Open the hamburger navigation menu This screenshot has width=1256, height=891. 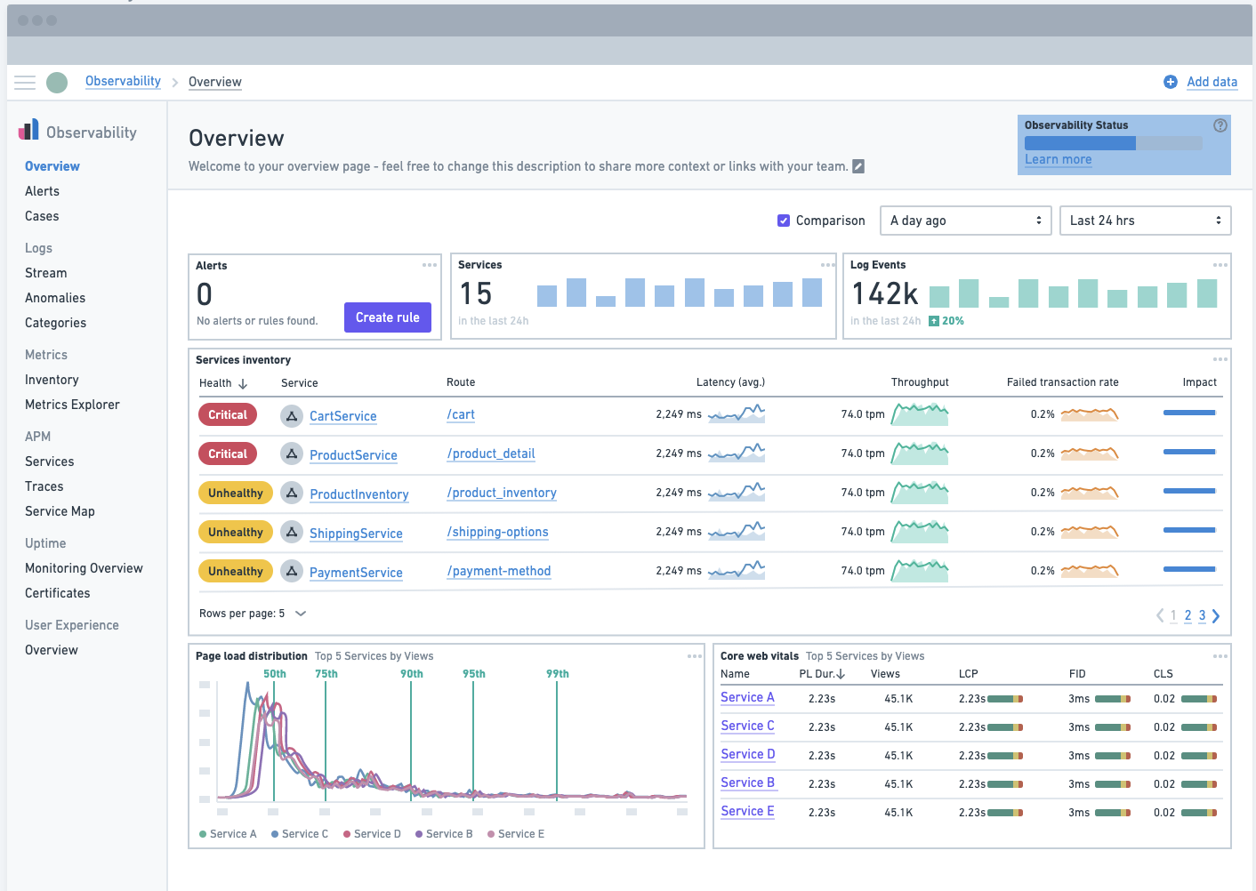coord(25,83)
